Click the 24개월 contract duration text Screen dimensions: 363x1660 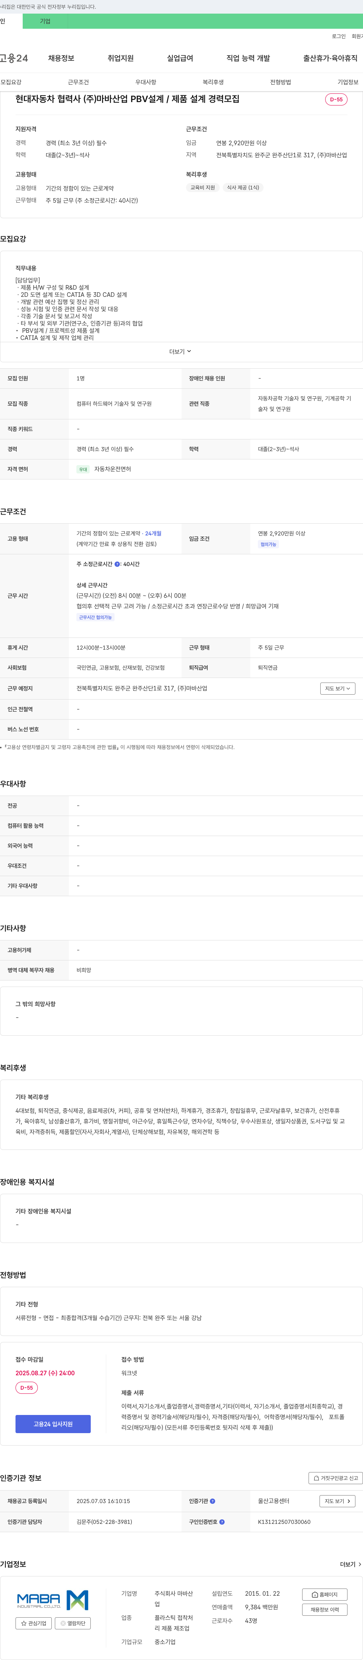154,534
